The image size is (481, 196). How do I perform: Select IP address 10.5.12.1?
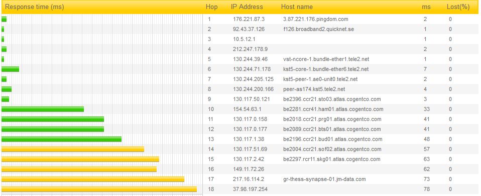click(244, 39)
